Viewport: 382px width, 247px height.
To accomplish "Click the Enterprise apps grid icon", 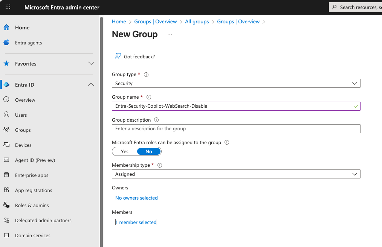I will (x=6, y=175).
